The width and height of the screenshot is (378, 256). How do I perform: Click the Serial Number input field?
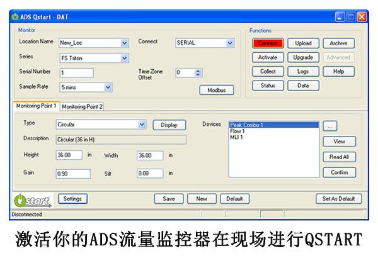pyautogui.click(x=76, y=73)
